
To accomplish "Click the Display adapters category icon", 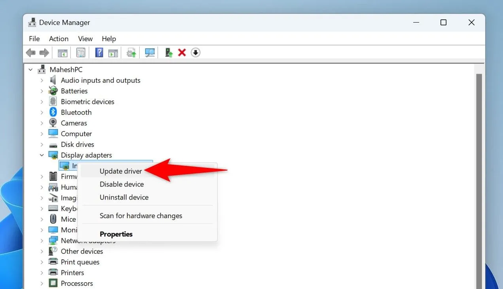I will tap(53, 155).
